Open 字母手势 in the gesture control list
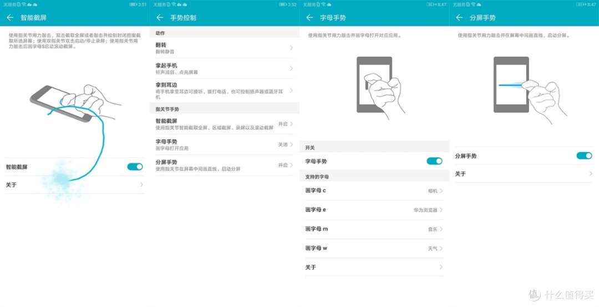Viewport: 599px width, 307px height. pos(225,145)
